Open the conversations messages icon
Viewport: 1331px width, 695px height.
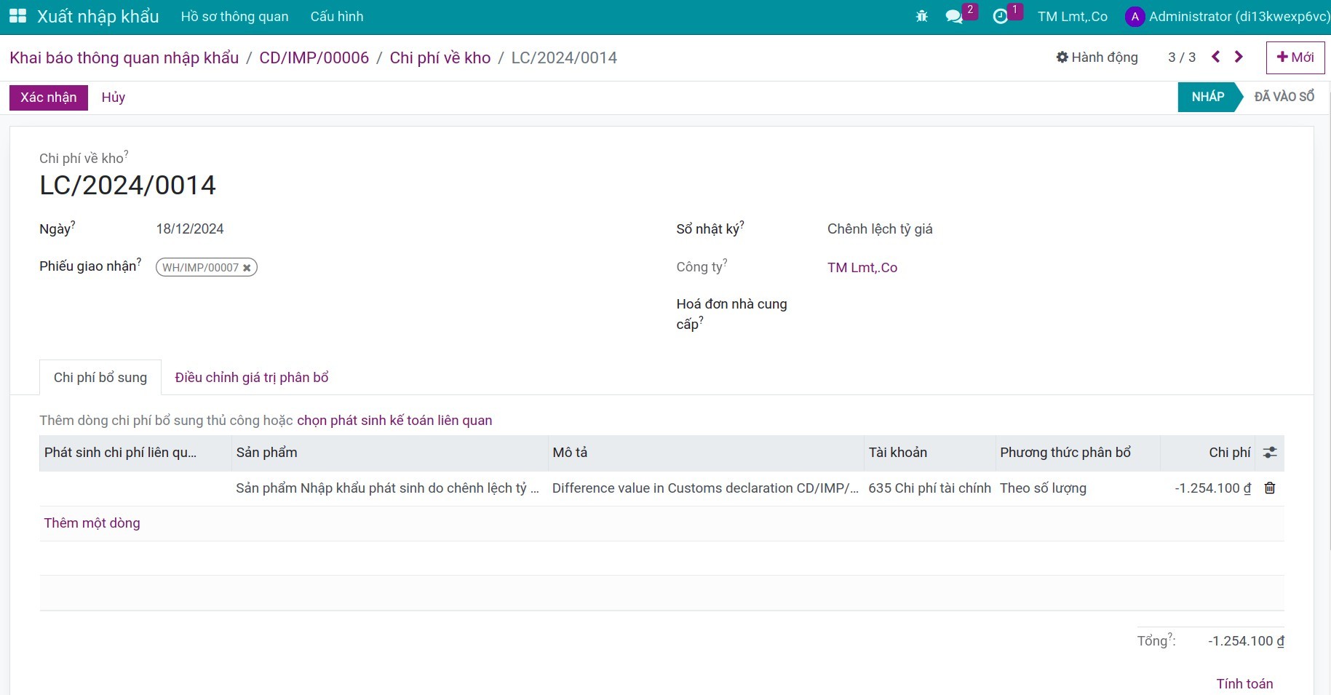pos(953,16)
